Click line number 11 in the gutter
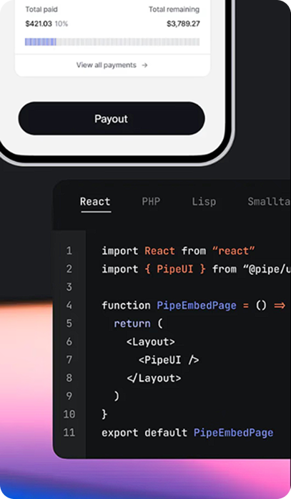The width and height of the screenshot is (291, 499). 69,432
